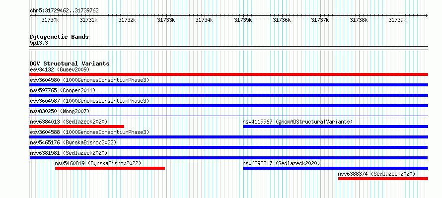442x198 pixels.
Task: Click the 31733k ruler tick label
Action: pos(166,20)
